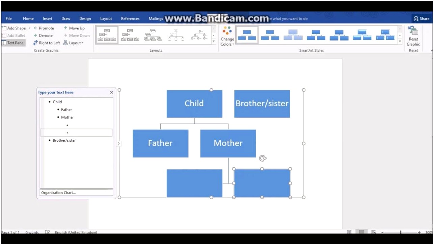
Task: Apply the sixth glossy SmartArt style
Action: pos(362,35)
